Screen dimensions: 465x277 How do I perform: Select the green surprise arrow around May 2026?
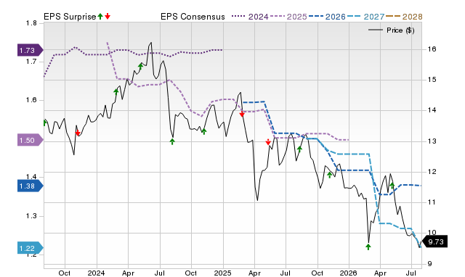pyautogui.click(x=392, y=185)
